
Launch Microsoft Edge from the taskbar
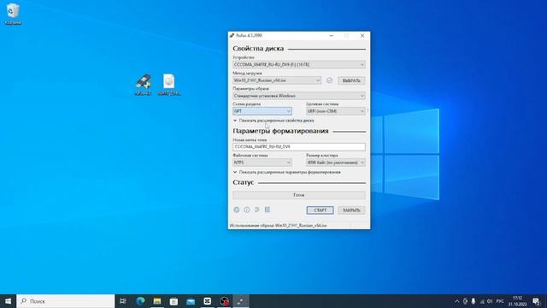click(x=140, y=301)
